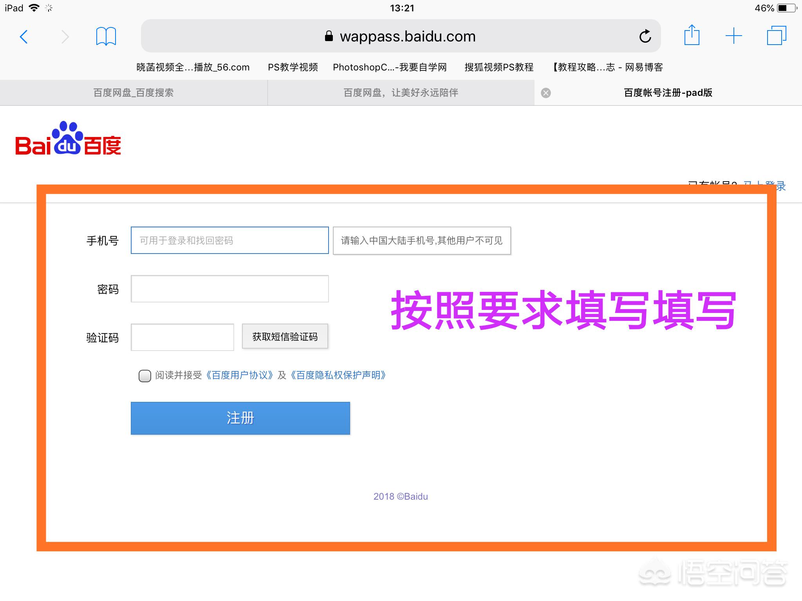This screenshot has width=802, height=601.
Task: Select the 百度帐号注册-pad版 tab
Action: coord(668,93)
